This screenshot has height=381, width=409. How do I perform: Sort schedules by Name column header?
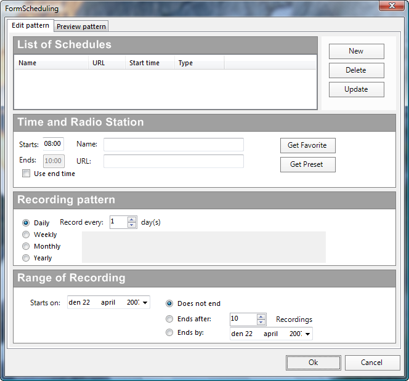coord(51,63)
